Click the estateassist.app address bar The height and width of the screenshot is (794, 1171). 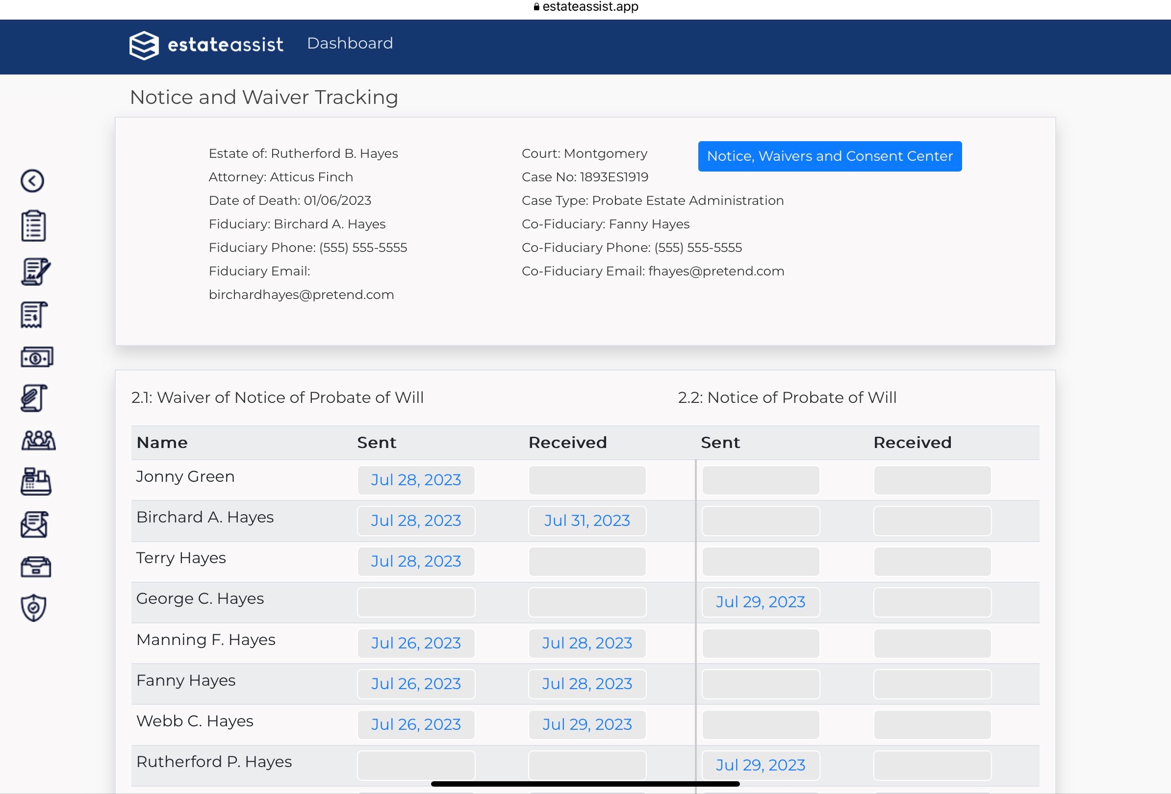pyautogui.click(x=585, y=6)
